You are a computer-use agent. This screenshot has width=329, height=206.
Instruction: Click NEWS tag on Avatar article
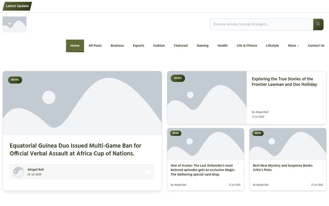pyautogui.click(x=175, y=133)
